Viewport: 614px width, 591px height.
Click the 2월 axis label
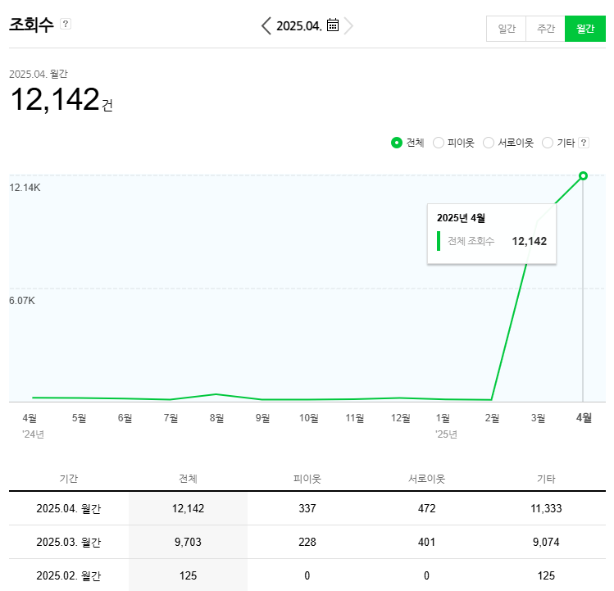tap(492, 418)
